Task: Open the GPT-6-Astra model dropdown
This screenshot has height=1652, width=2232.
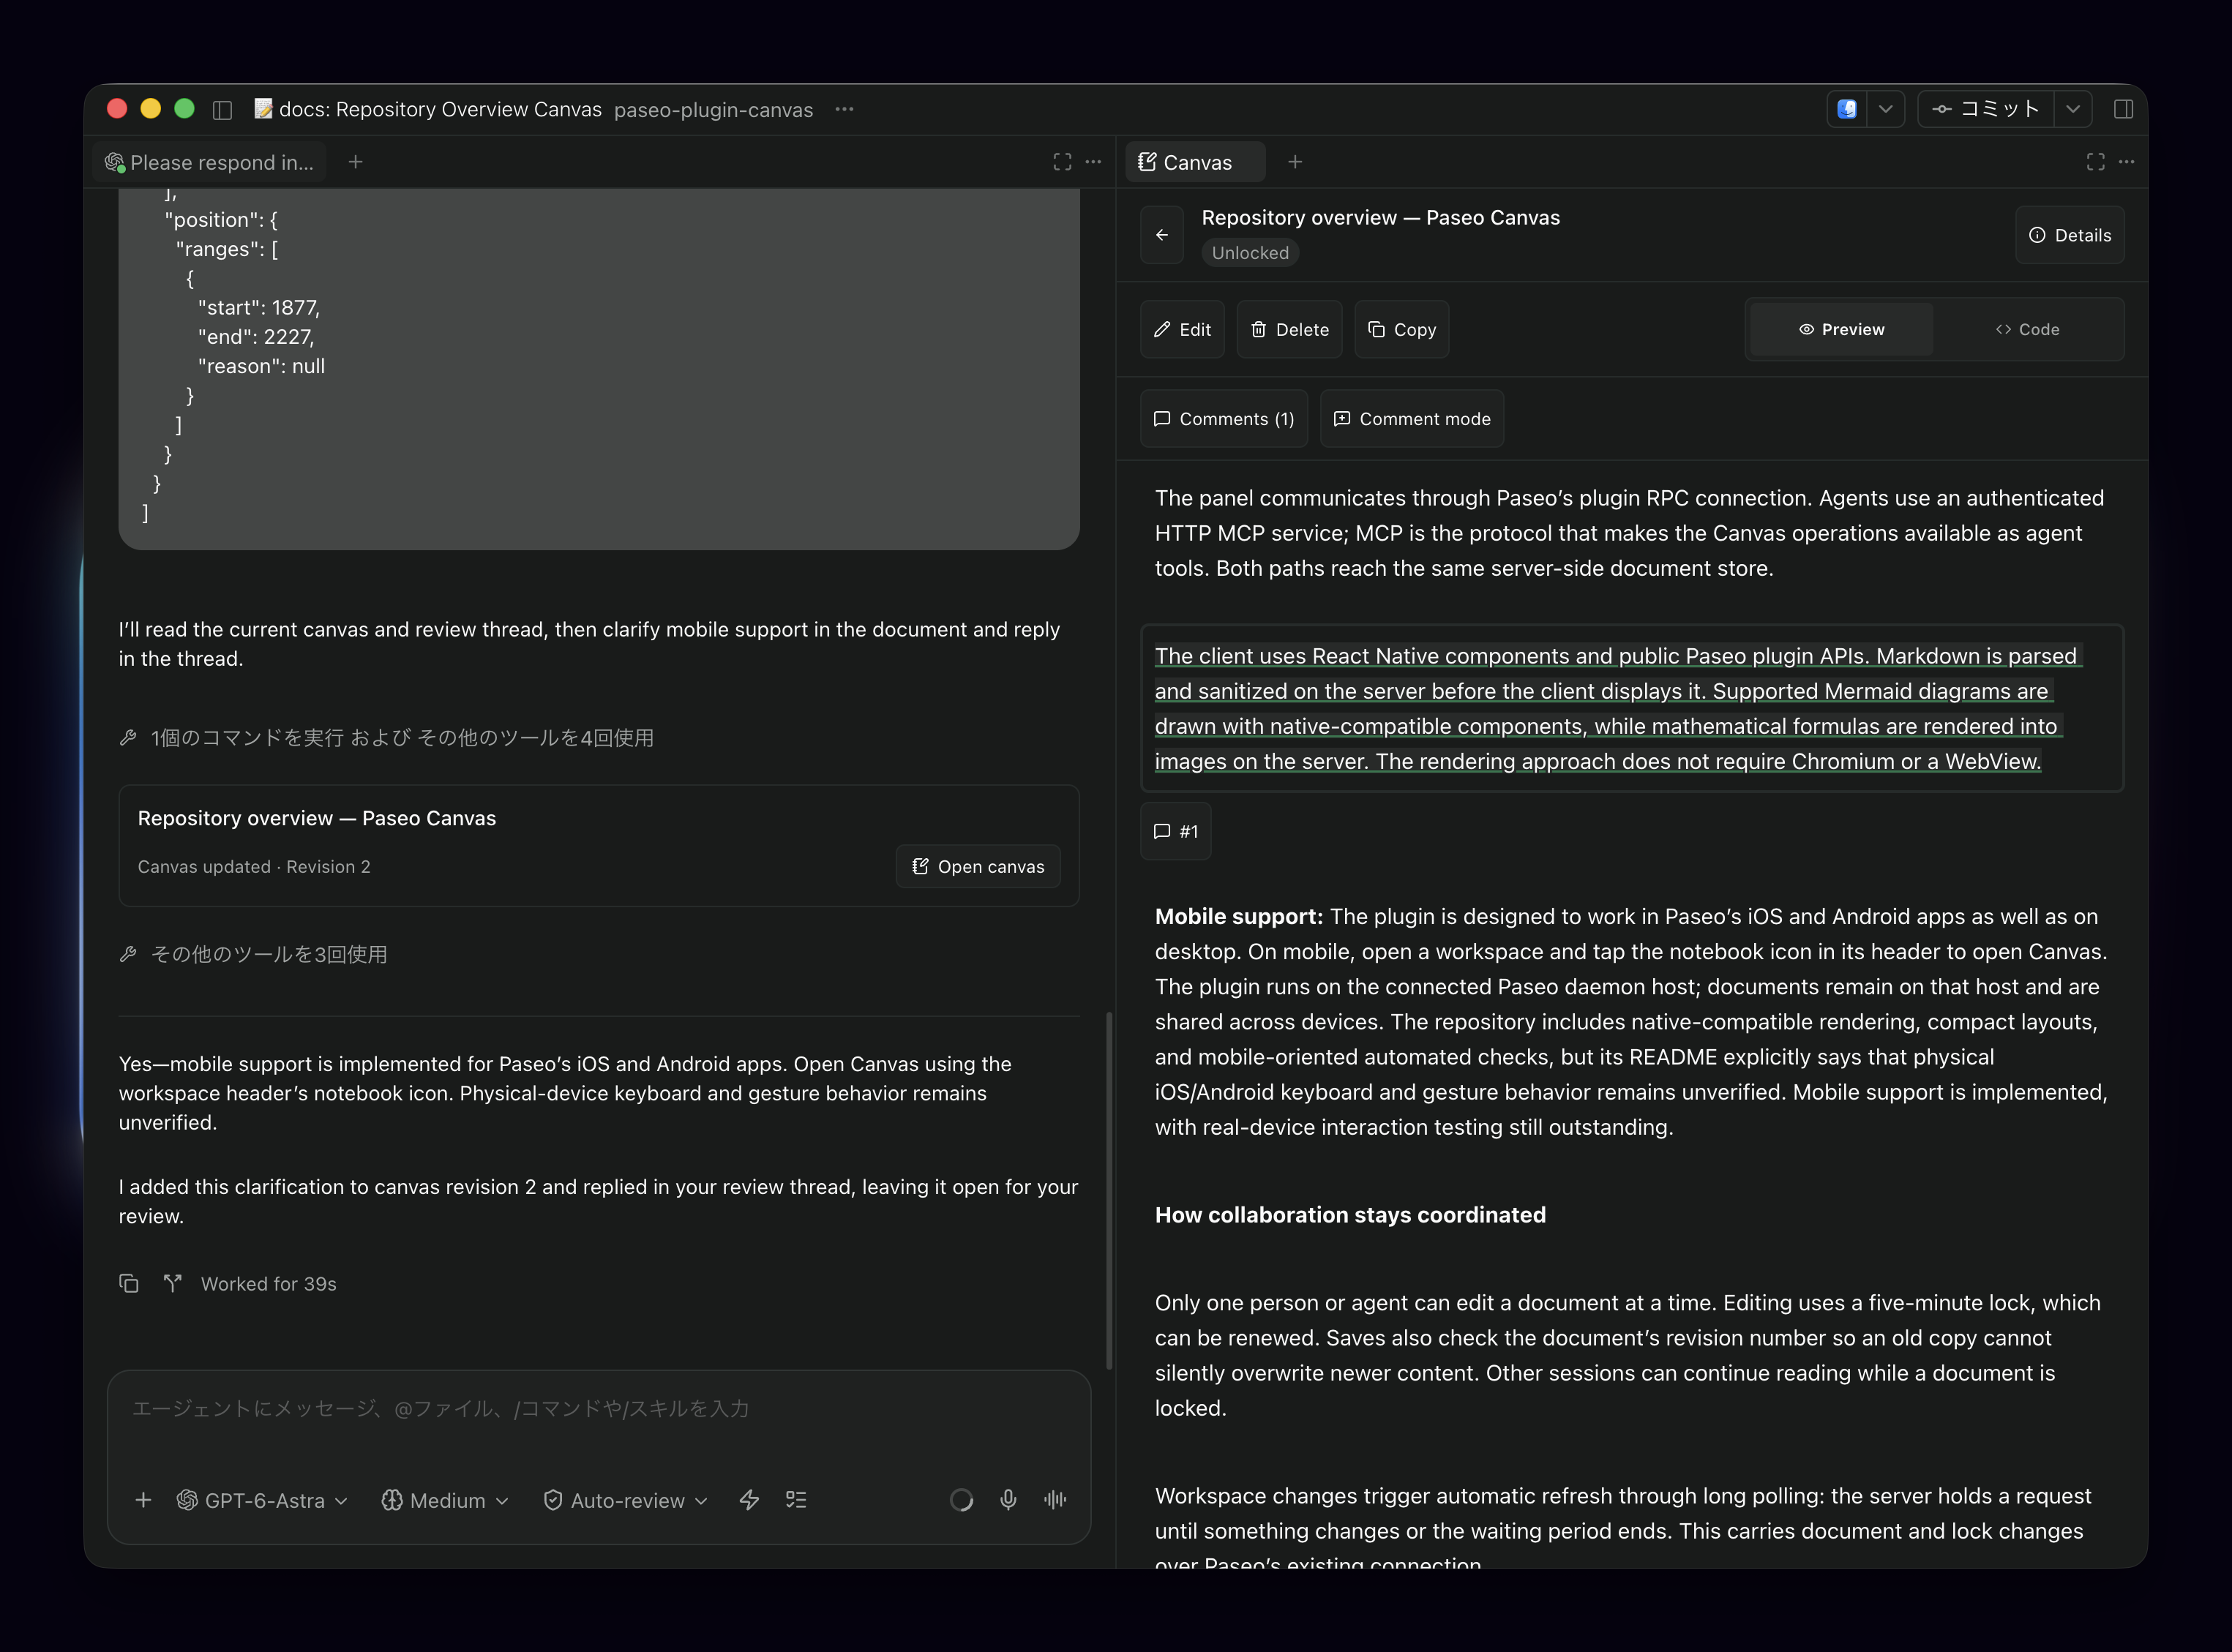Action: point(263,1500)
